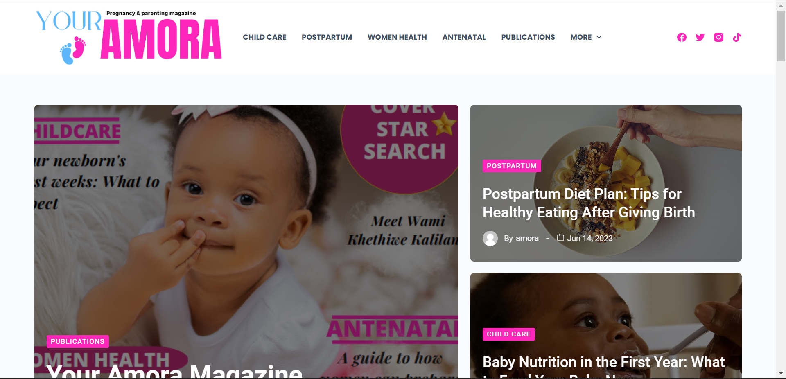Click the pink POSTPARTUM category badge
This screenshot has width=786, height=379.
[512, 166]
